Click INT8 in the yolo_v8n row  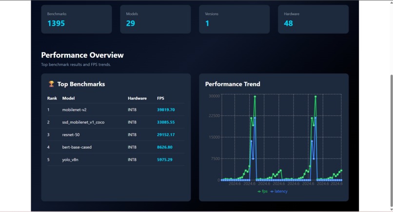pyautogui.click(x=132, y=160)
